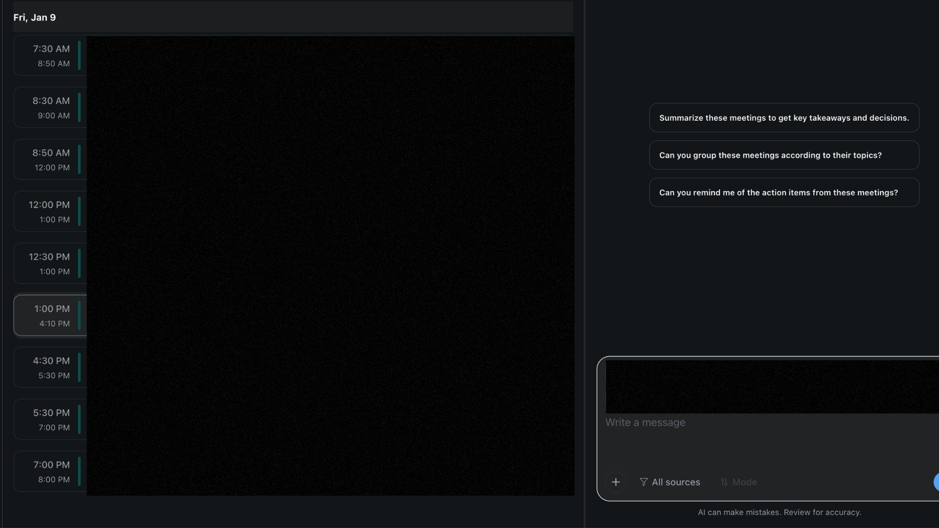Click the sliders icon beside Mode
Image resolution: width=939 pixels, height=528 pixels.
[724, 482]
